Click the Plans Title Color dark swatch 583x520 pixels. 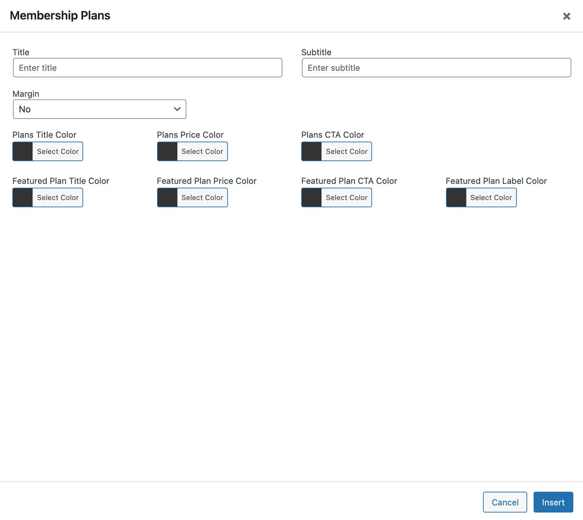coord(23,151)
